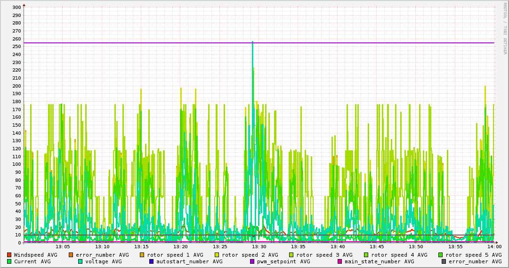This screenshot has width=509, height=268.
Task: Click the tall voltage spike peak near 13:30
Action: [x=252, y=42]
